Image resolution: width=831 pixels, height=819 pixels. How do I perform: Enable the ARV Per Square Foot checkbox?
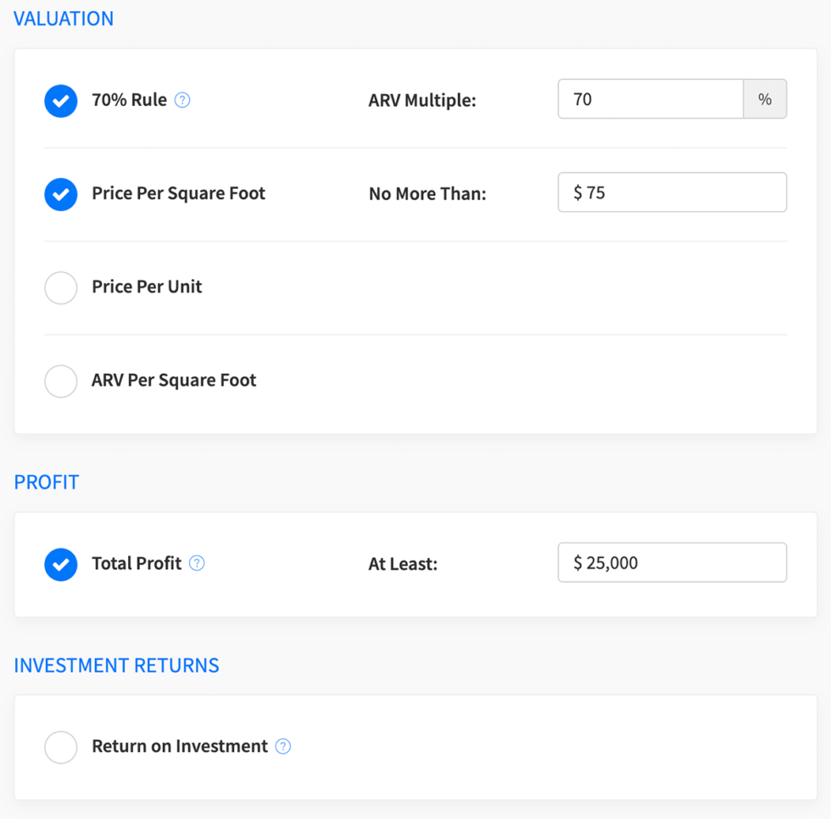click(61, 381)
